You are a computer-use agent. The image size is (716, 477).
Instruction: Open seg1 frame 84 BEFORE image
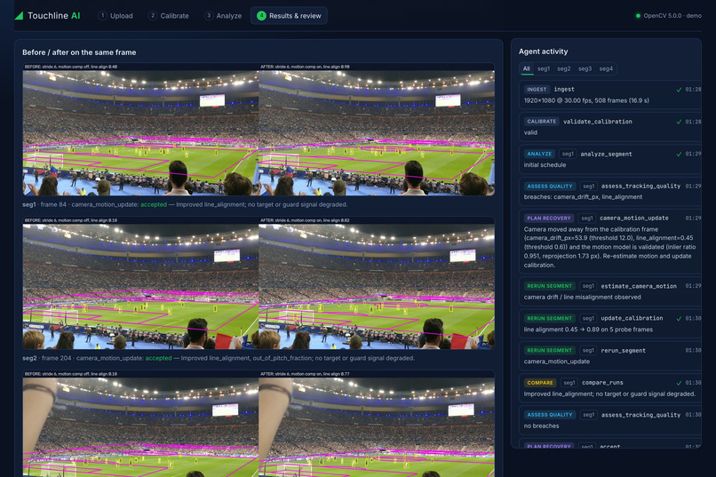pyautogui.click(x=140, y=133)
